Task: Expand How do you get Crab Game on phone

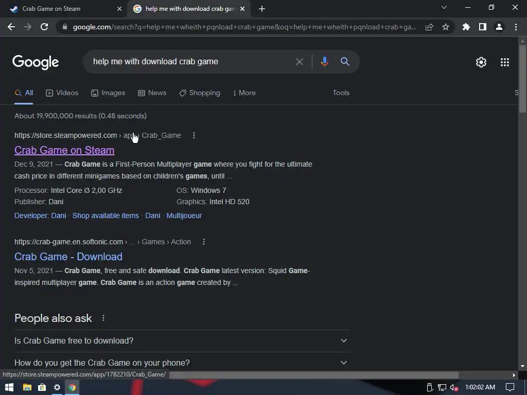Action: 182,363
